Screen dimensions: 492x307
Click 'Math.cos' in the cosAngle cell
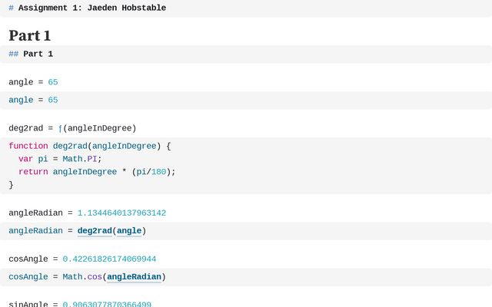pos(81,277)
